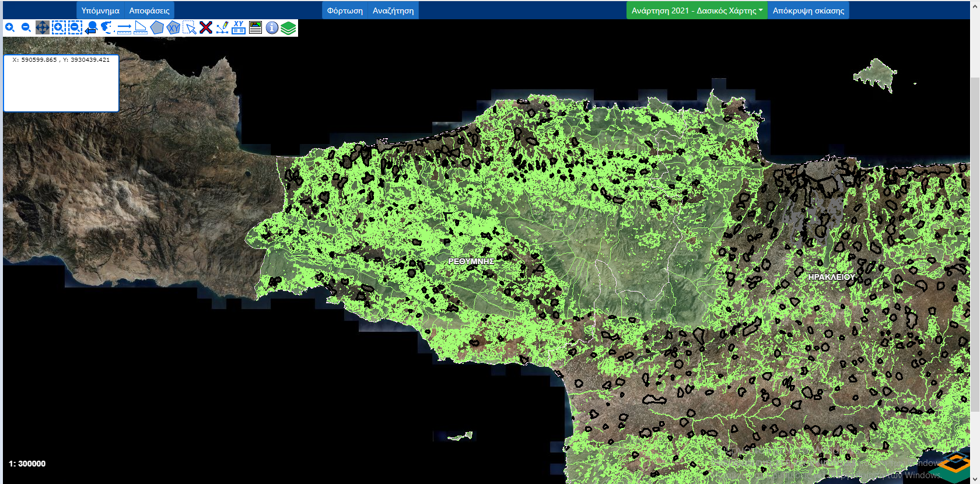Open the layers stack icon
The width and height of the screenshot is (980, 484).
(288, 27)
